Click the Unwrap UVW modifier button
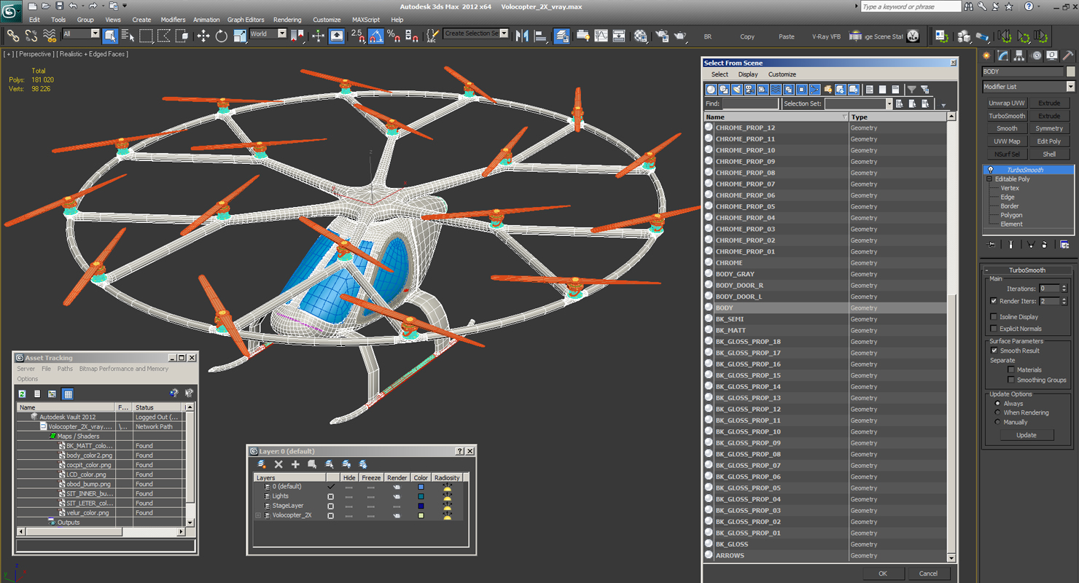The height and width of the screenshot is (583, 1079). click(x=1007, y=103)
